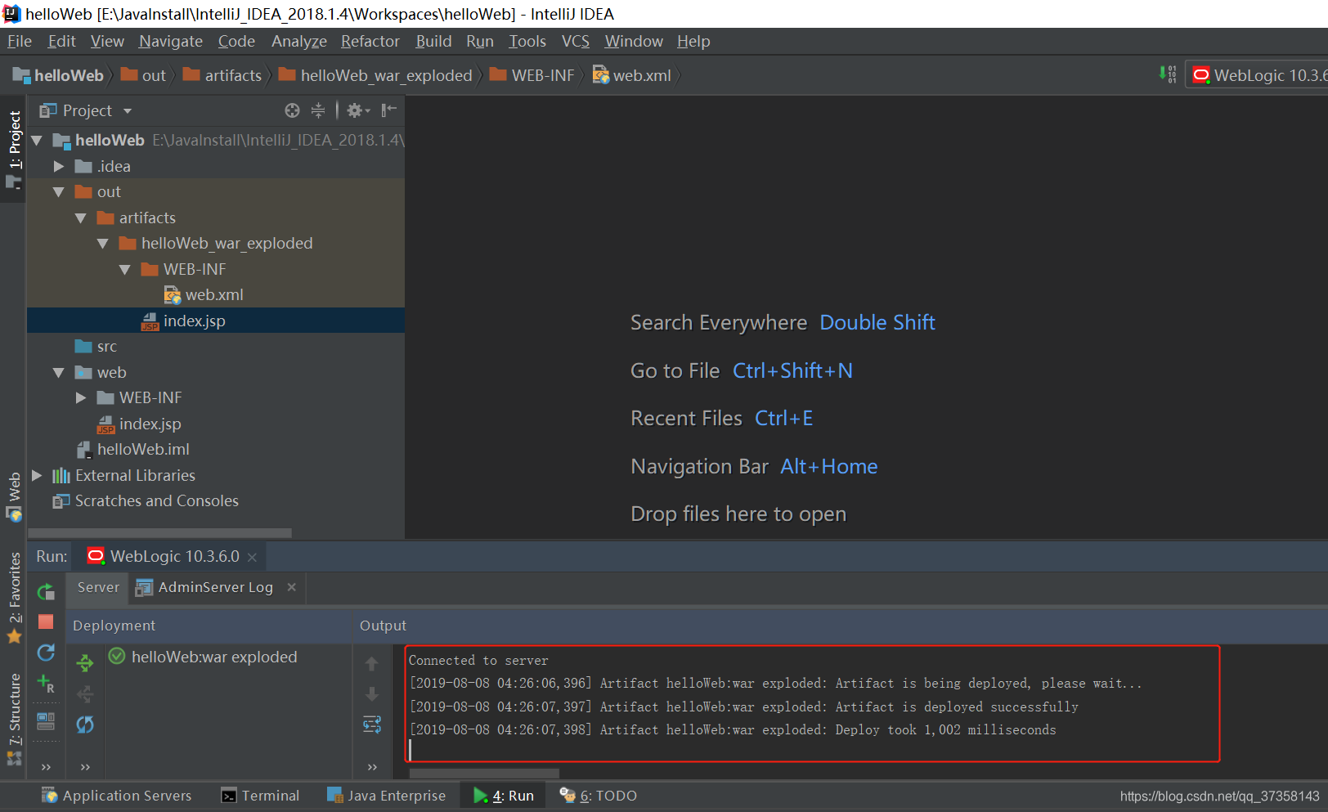Image resolution: width=1328 pixels, height=812 pixels.
Task: Show more Output toolbar actions
Action: click(372, 767)
